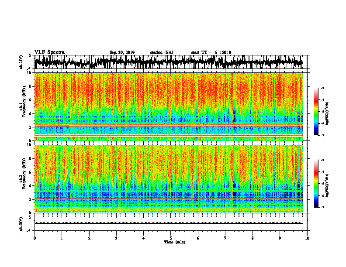Click the time axis tick label 3
Screen dimensions: 346x267
[116, 238]
